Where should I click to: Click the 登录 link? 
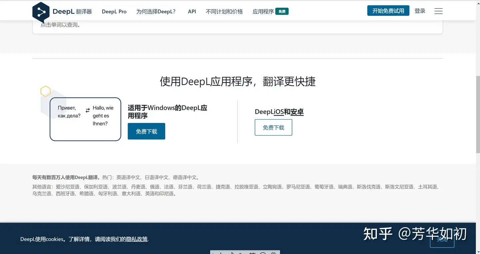420,11
